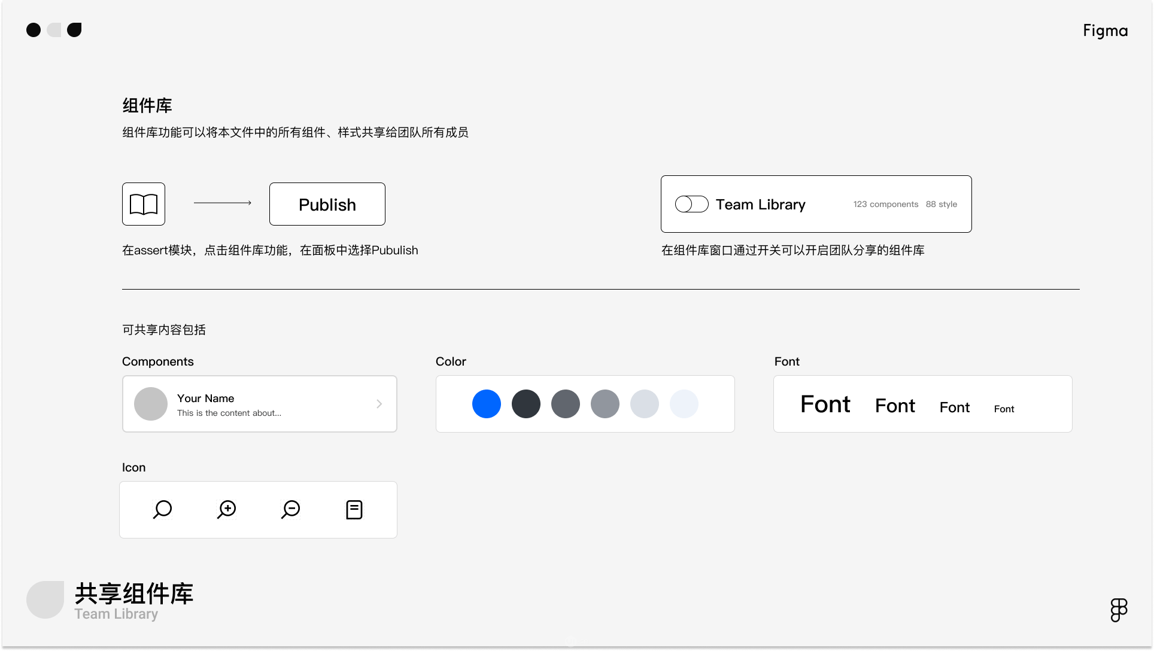1154x651 pixels.
Task: Click the gray leaf shape beside 共享组件库
Action: 45,600
